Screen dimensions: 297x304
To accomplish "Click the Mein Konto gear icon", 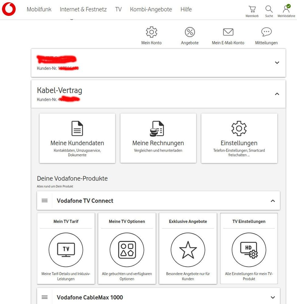I will pos(151,32).
